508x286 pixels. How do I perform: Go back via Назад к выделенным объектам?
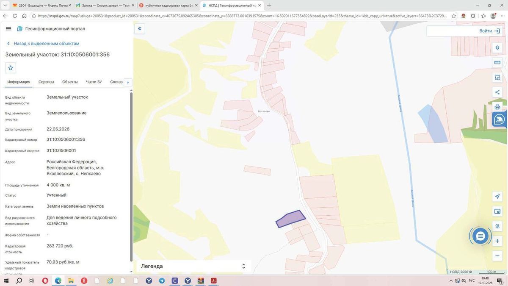pyautogui.click(x=43, y=44)
